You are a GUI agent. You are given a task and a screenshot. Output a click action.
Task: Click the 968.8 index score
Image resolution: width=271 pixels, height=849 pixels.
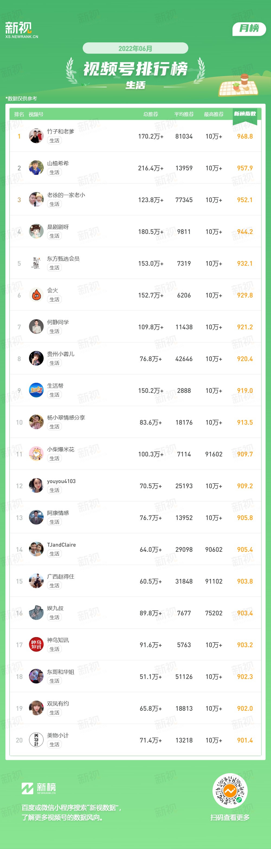pos(245,136)
